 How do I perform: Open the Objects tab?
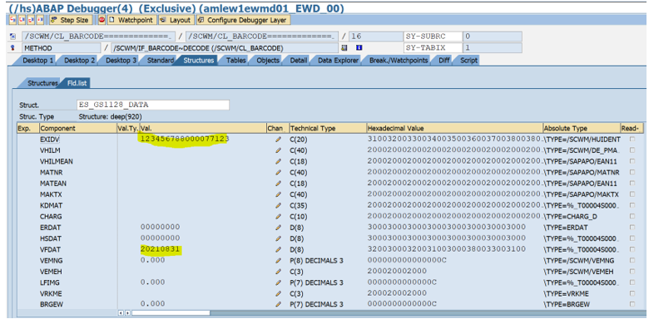[267, 61]
